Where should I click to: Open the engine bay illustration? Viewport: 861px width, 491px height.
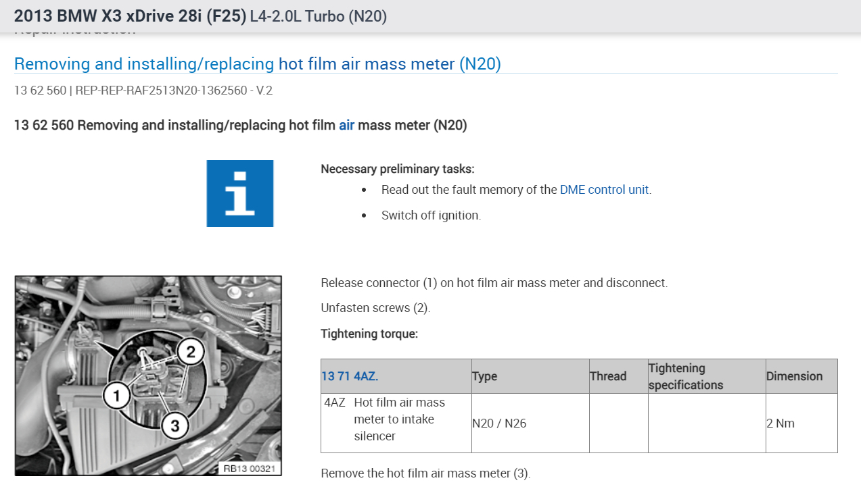tap(148, 376)
